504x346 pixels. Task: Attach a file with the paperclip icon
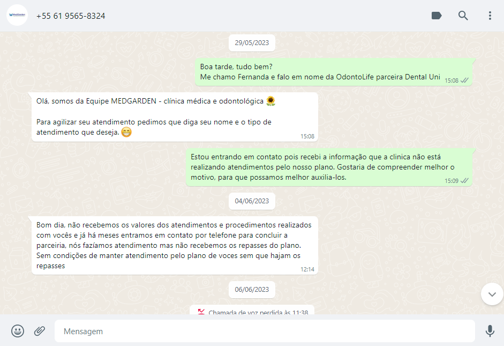pos(40,331)
